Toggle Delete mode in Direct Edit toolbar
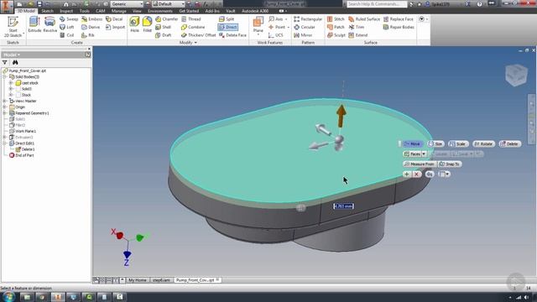This screenshot has height=302, width=537. [x=510, y=143]
